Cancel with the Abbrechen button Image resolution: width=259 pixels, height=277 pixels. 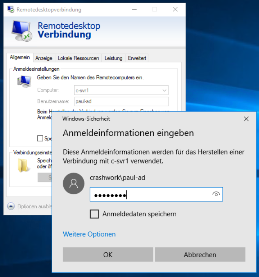[x=200, y=254]
